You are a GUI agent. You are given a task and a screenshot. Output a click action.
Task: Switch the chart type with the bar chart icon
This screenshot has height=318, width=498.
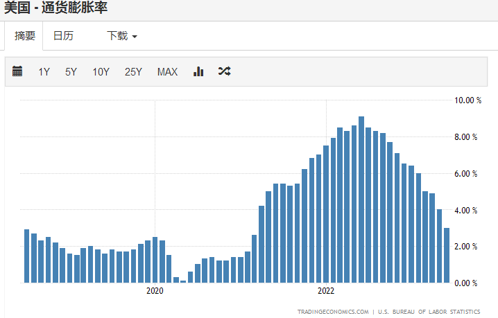(x=198, y=71)
